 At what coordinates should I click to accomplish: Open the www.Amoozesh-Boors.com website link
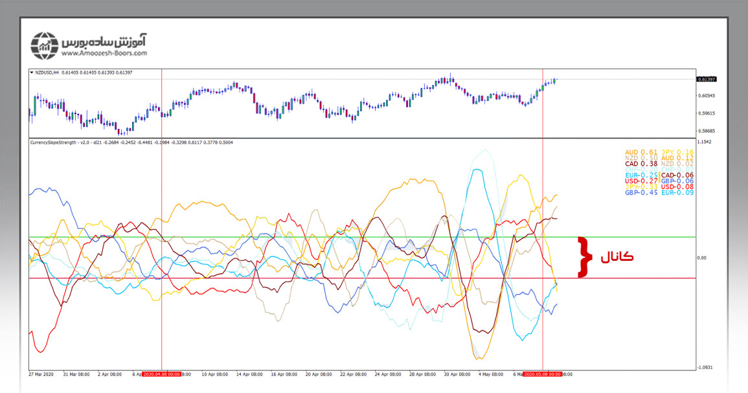pyautogui.click(x=106, y=54)
